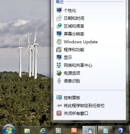Choose 将此程序锁定到任务栏
This screenshot has height=134, width=130.
[90, 106]
